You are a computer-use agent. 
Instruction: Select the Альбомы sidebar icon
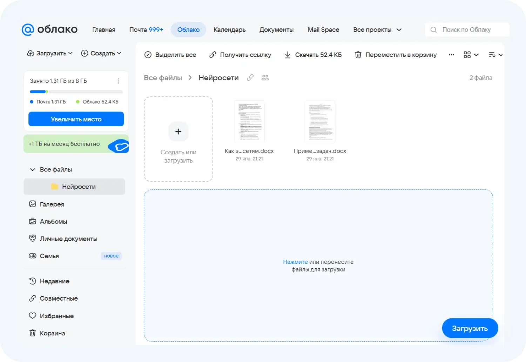32,221
